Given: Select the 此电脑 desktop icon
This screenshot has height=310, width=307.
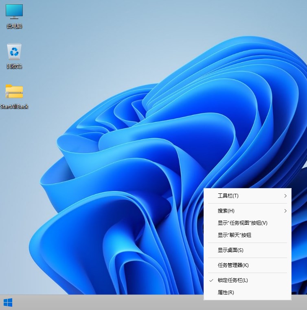Looking at the screenshot, I should (x=14, y=11).
